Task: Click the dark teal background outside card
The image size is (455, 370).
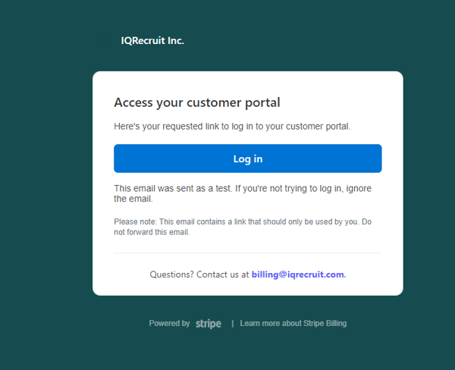Action: point(45,190)
